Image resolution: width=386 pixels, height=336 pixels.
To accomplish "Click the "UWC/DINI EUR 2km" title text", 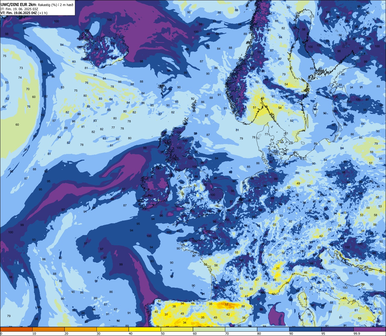I will tap(18, 4).
